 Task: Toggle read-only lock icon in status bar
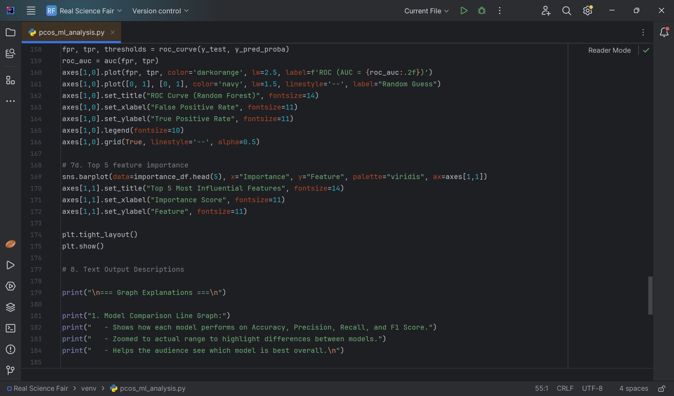661,388
